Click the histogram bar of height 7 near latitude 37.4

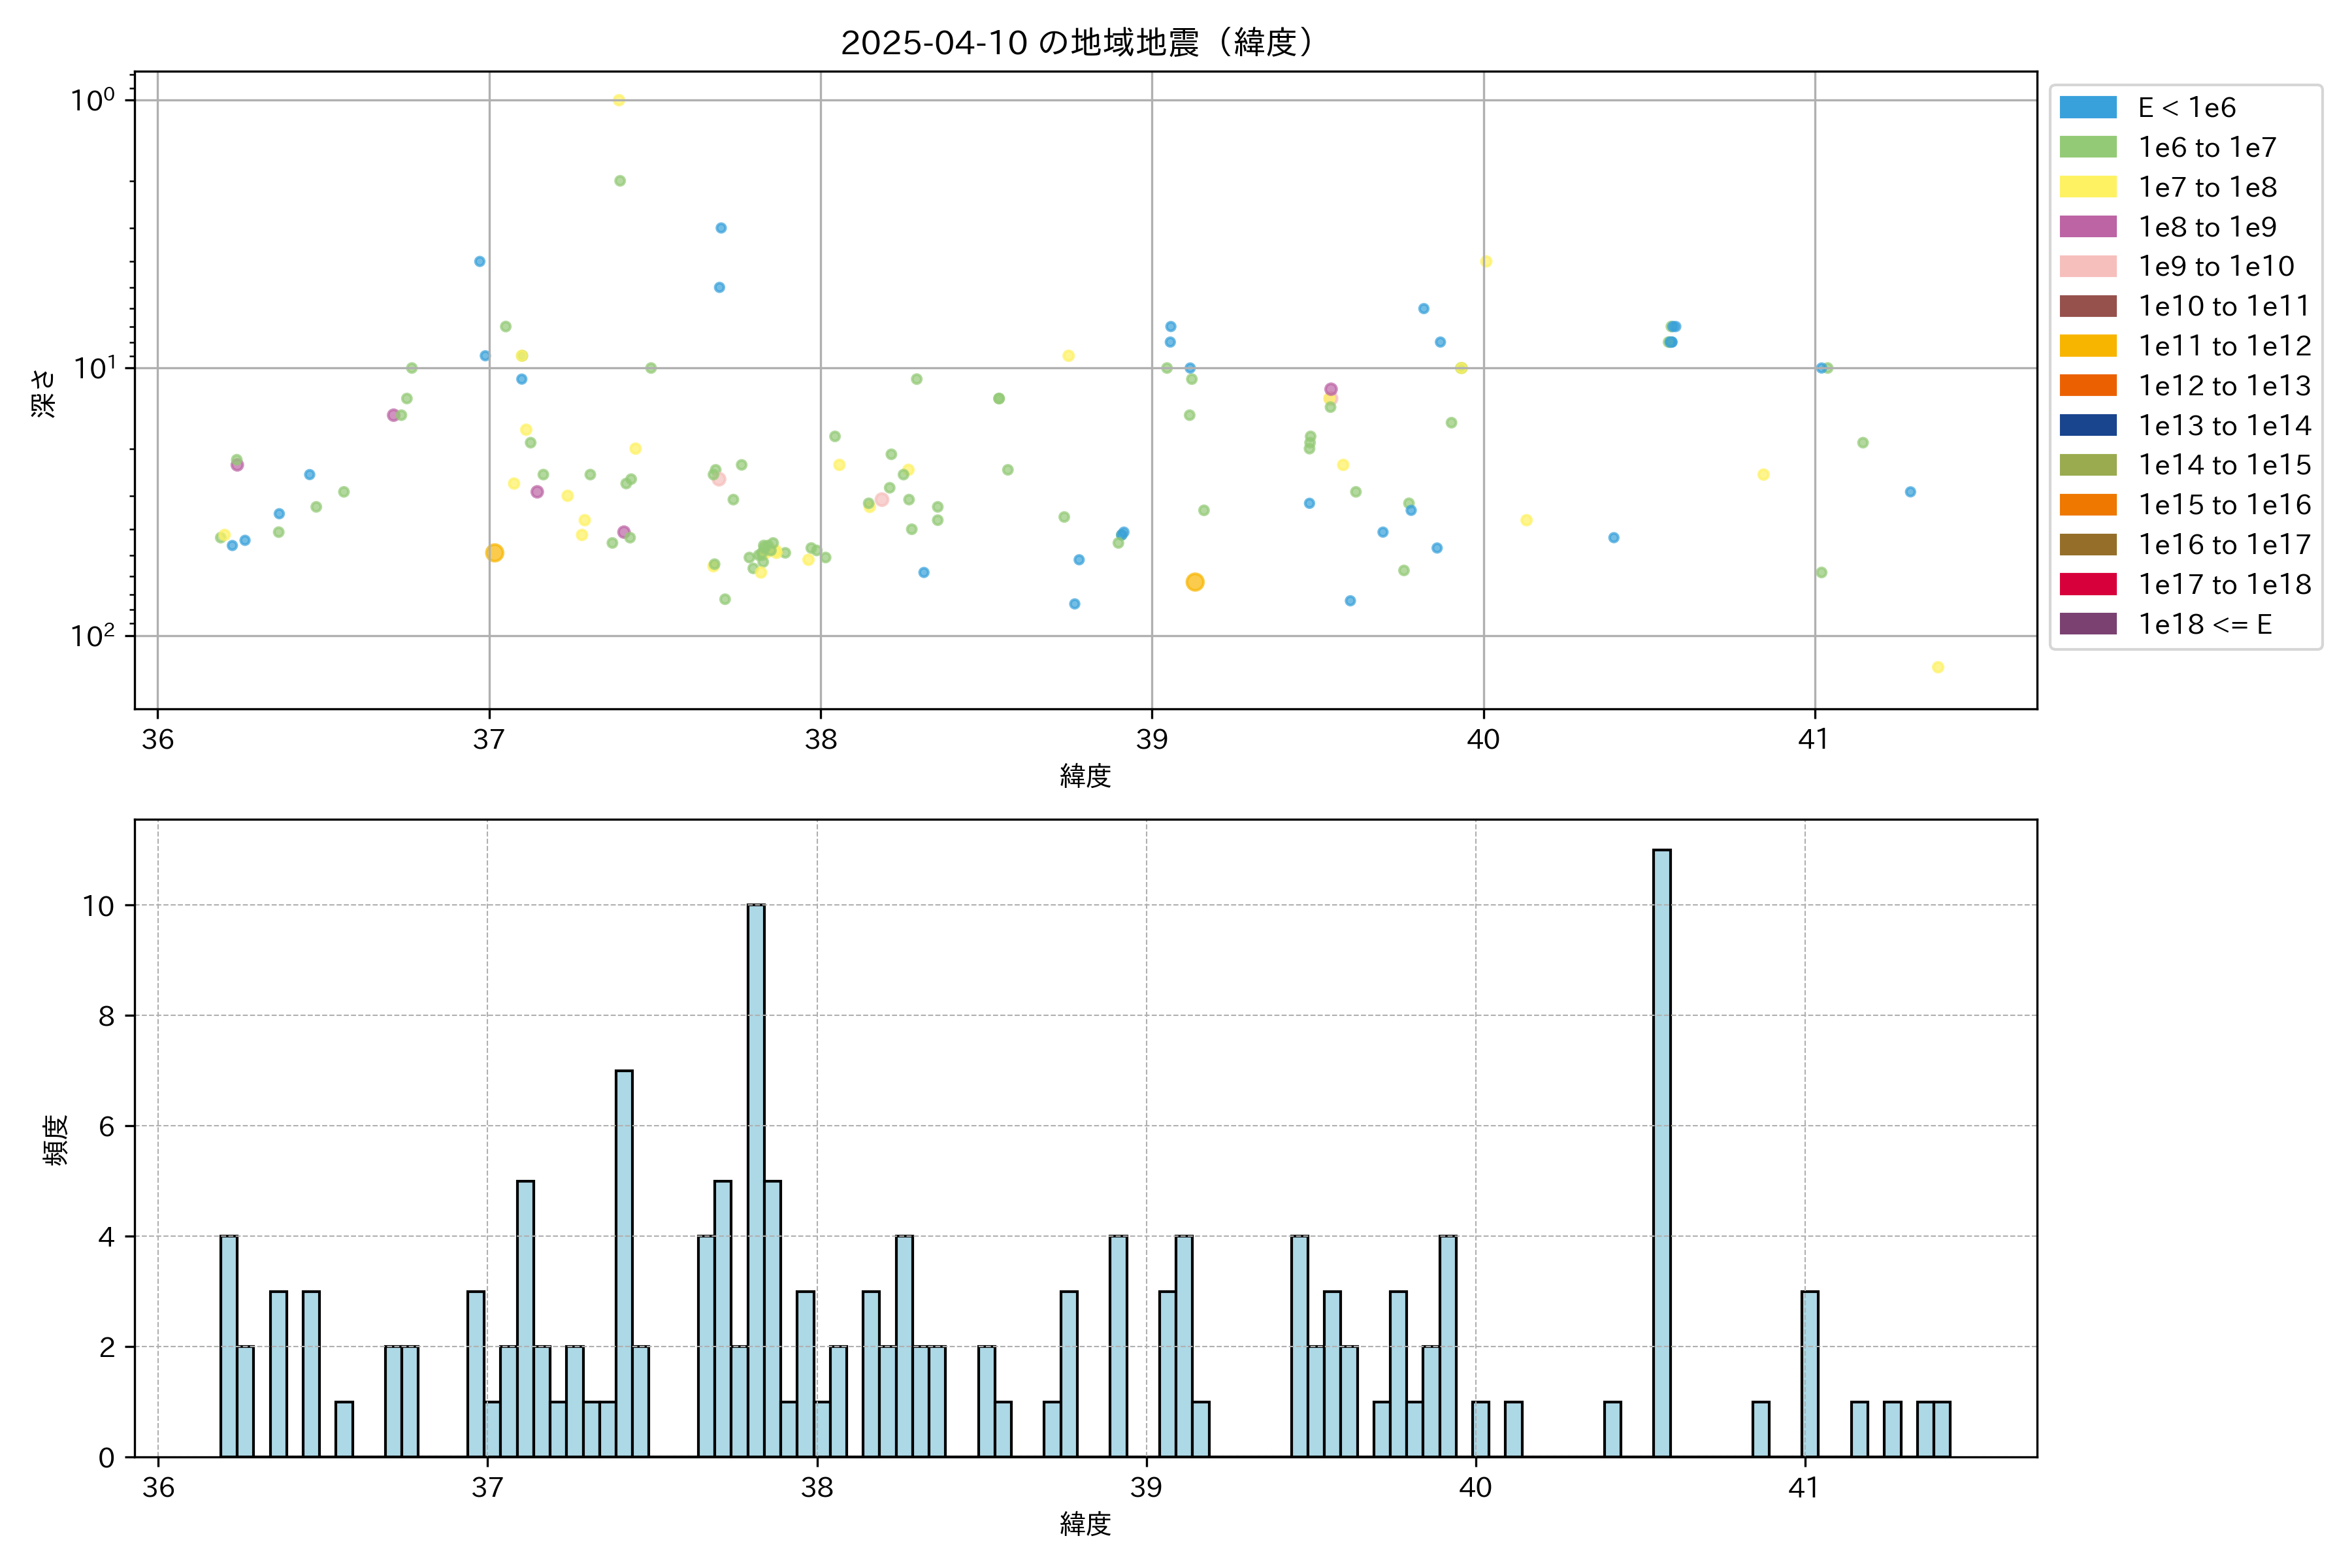(624, 1262)
